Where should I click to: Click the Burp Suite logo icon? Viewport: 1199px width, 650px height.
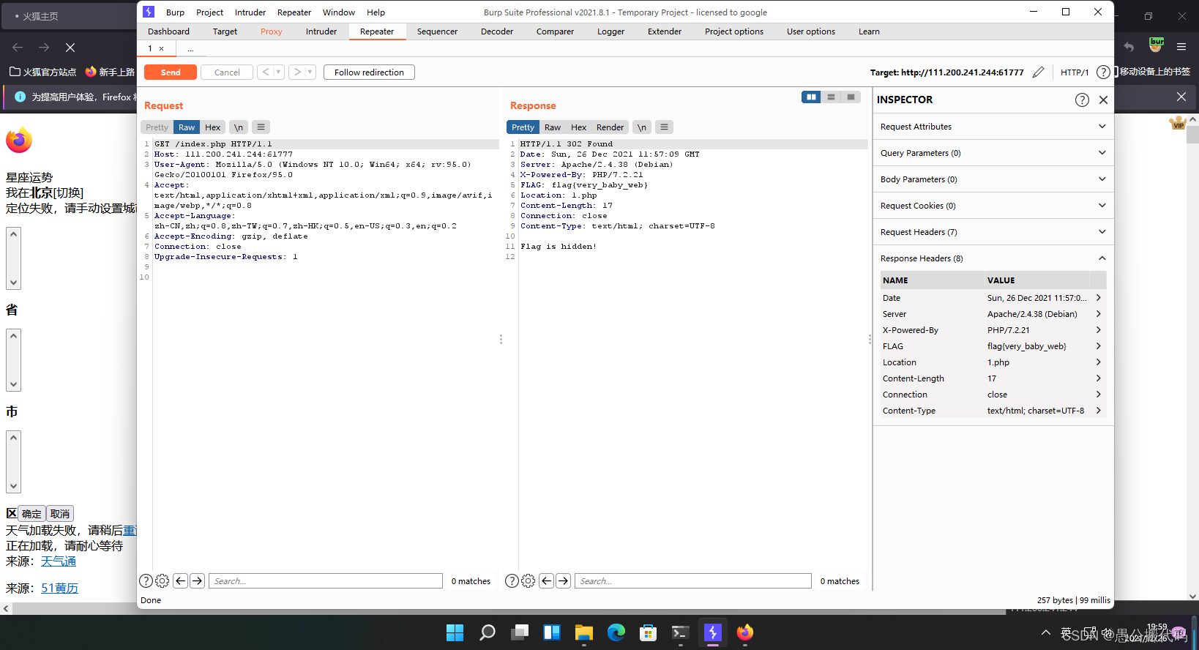pyautogui.click(x=149, y=12)
